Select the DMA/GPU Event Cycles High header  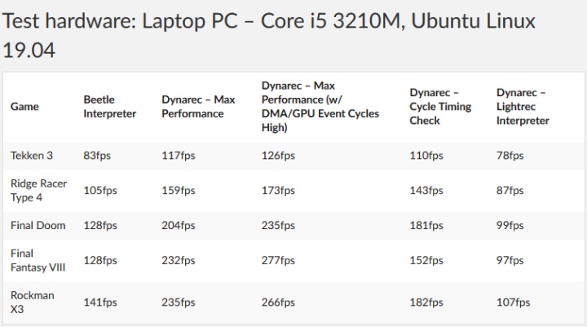(320, 107)
